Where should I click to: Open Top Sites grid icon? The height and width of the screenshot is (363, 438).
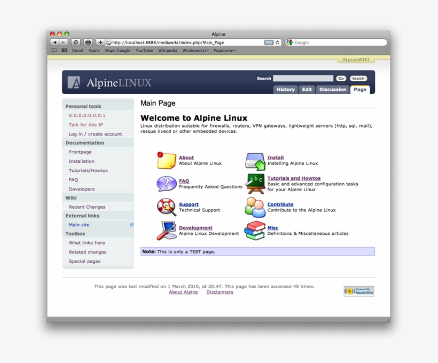click(64, 51)
